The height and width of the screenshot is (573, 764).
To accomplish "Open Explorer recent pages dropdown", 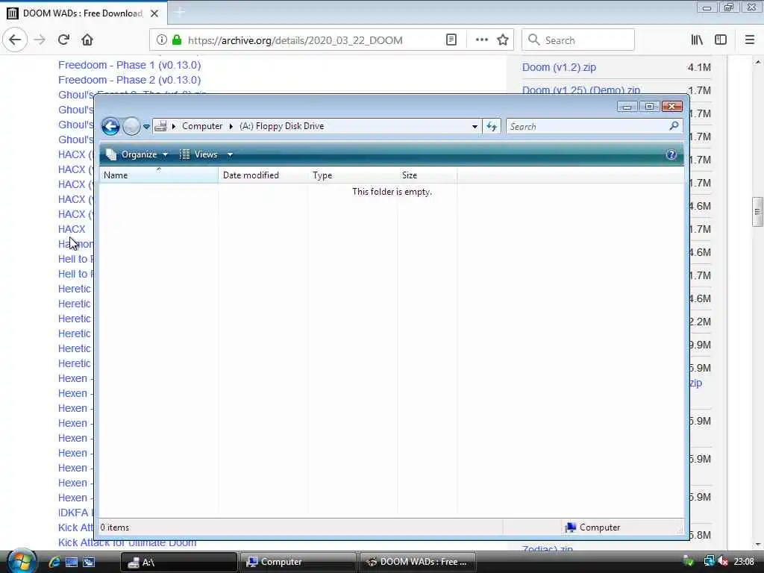I will pos(146,127).
